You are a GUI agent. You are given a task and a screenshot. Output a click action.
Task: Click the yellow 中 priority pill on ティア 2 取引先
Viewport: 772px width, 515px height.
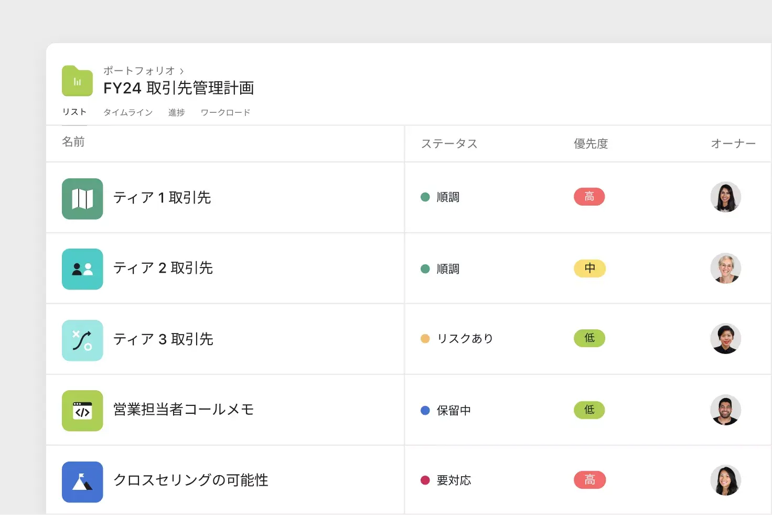589,269
